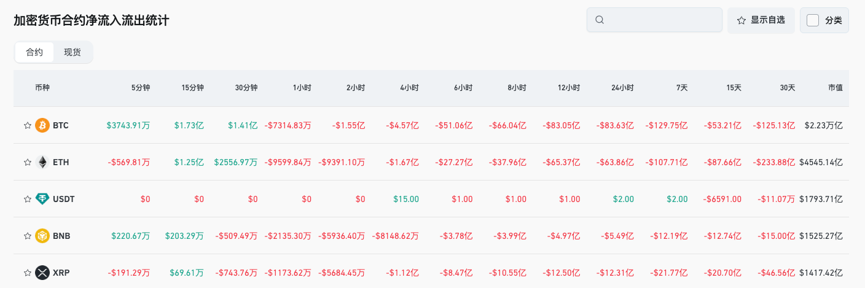Sort by the 24小时 column header
Image resolution: width=865 pixels, height=288 pixels.
coord(622,88)
